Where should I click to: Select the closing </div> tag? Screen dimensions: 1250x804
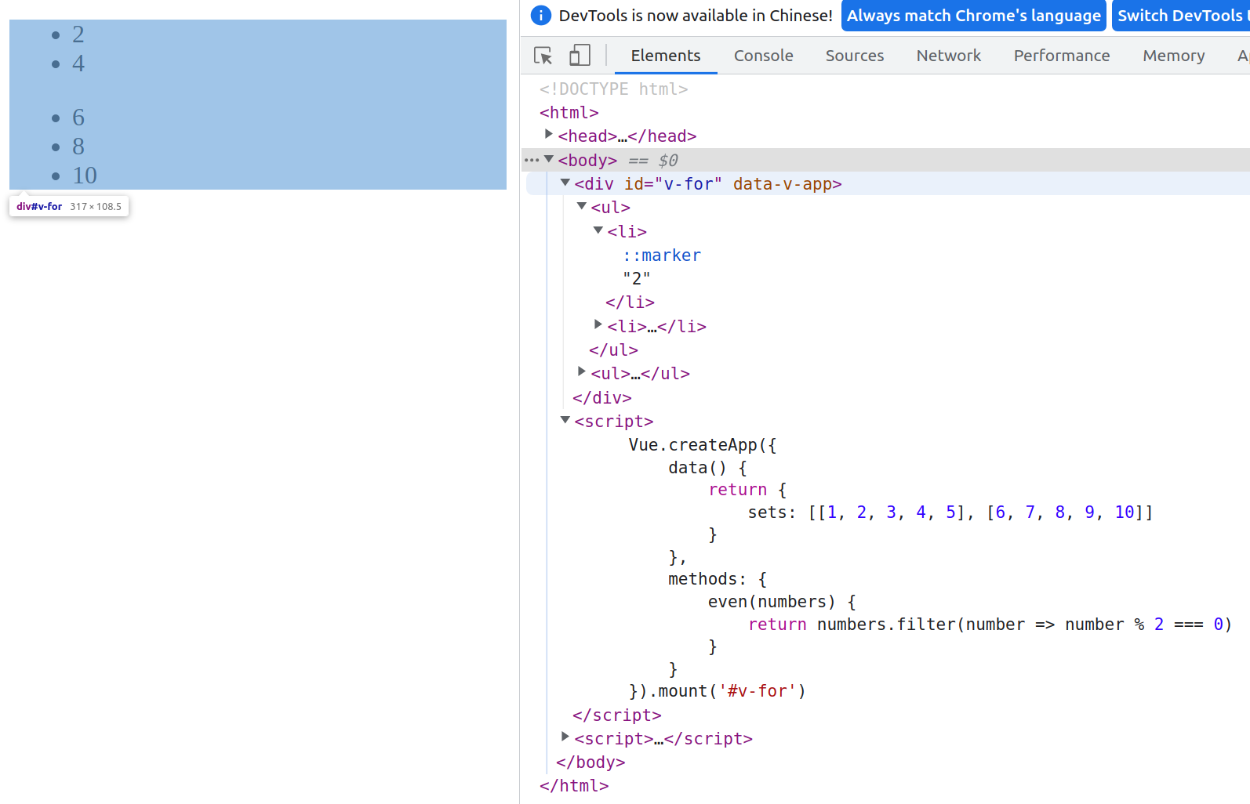point(602,398)
